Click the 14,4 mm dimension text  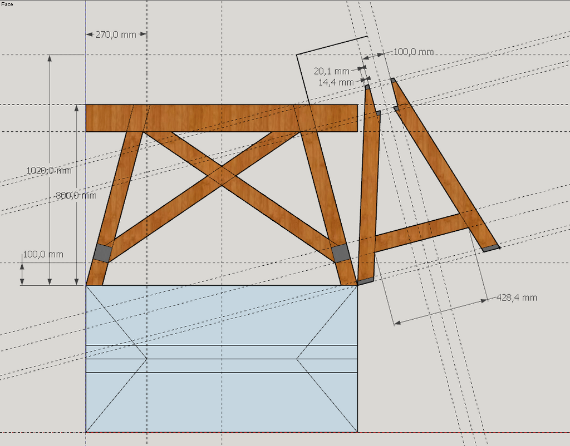(x=336, y=82)
